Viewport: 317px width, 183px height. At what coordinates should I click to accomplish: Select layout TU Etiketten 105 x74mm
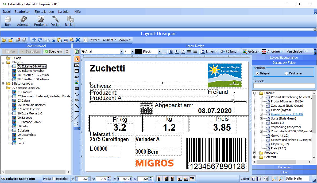point(33,75)
